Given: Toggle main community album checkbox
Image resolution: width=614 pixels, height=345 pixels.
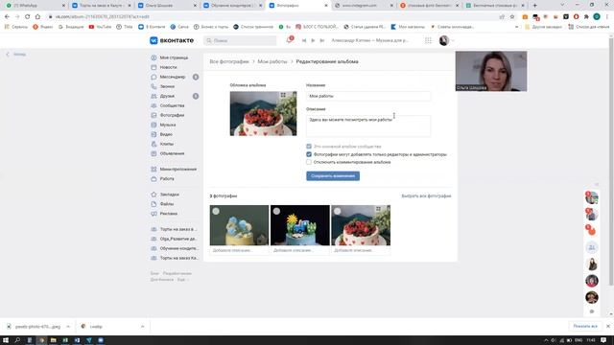Looking at the screenshot, I should (x=309, y=147).
